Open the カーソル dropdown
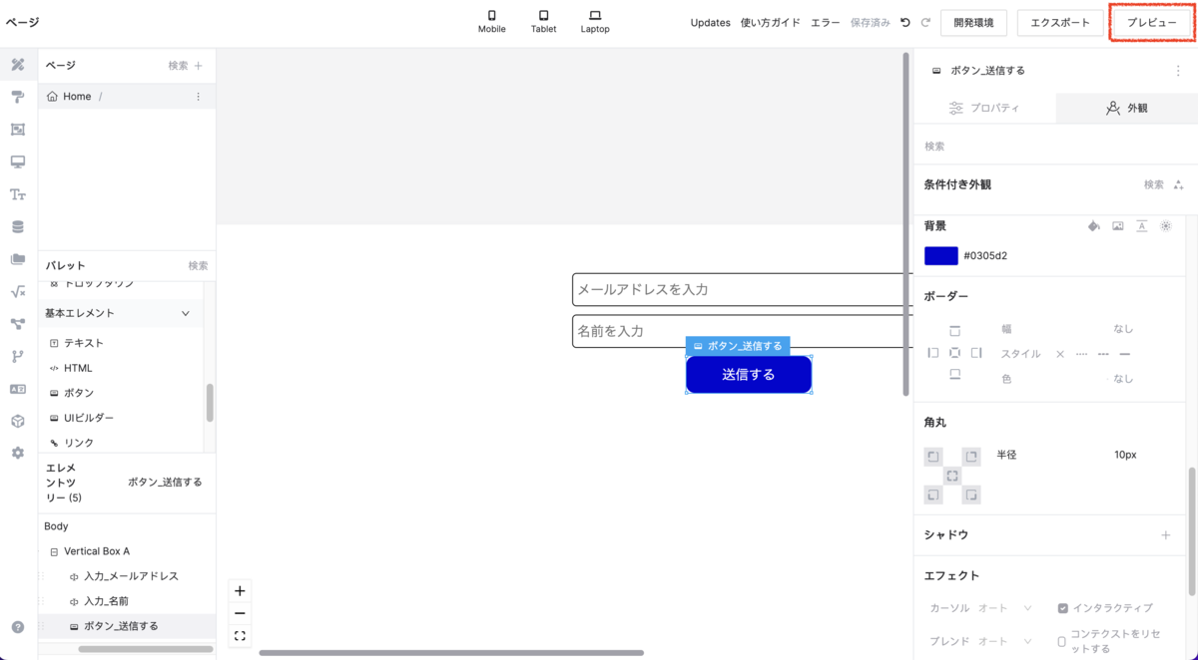Viewport: 1198px width, 660px height. [1005, 608]
